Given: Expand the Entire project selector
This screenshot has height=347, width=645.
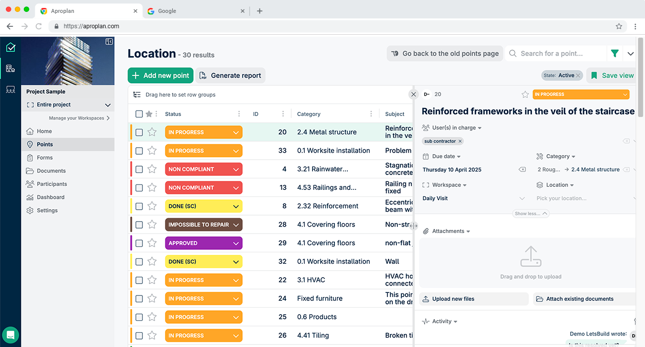Looking at the screenshot, I should (108, 105).
